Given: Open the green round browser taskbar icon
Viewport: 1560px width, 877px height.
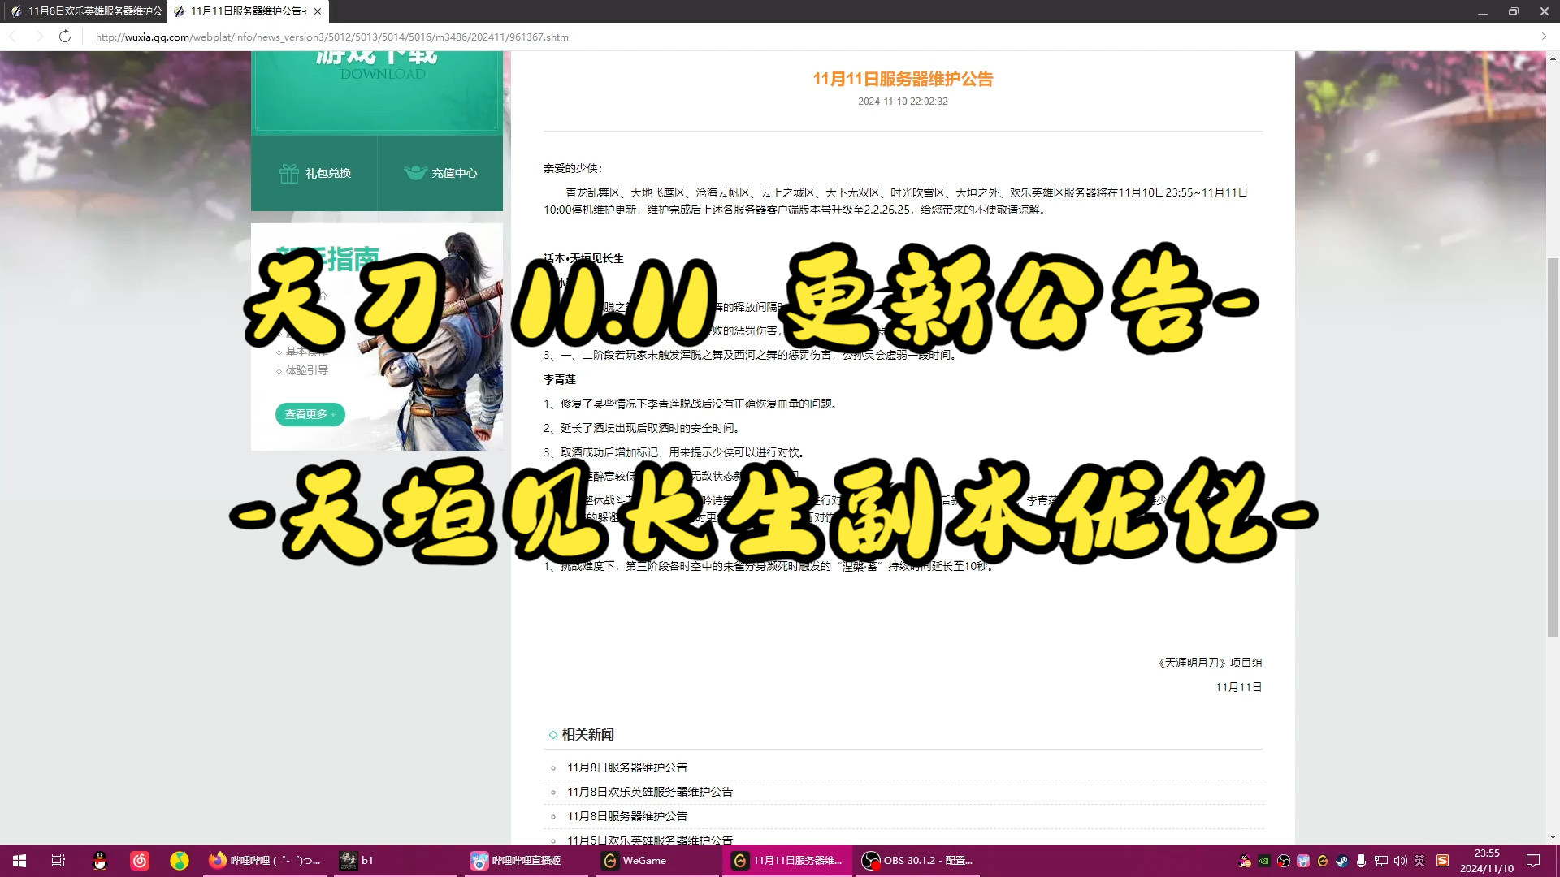Looking at the screenshot, I should pos(180,861).
